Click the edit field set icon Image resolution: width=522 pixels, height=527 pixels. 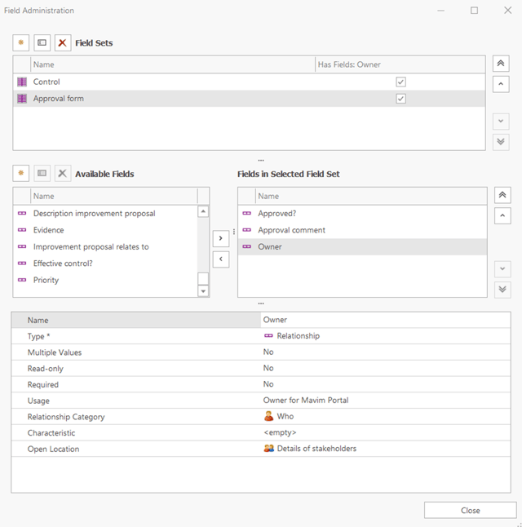42,42
